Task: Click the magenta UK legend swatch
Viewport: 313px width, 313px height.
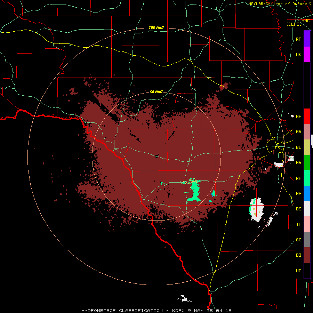Action: (x=307, y=55)
